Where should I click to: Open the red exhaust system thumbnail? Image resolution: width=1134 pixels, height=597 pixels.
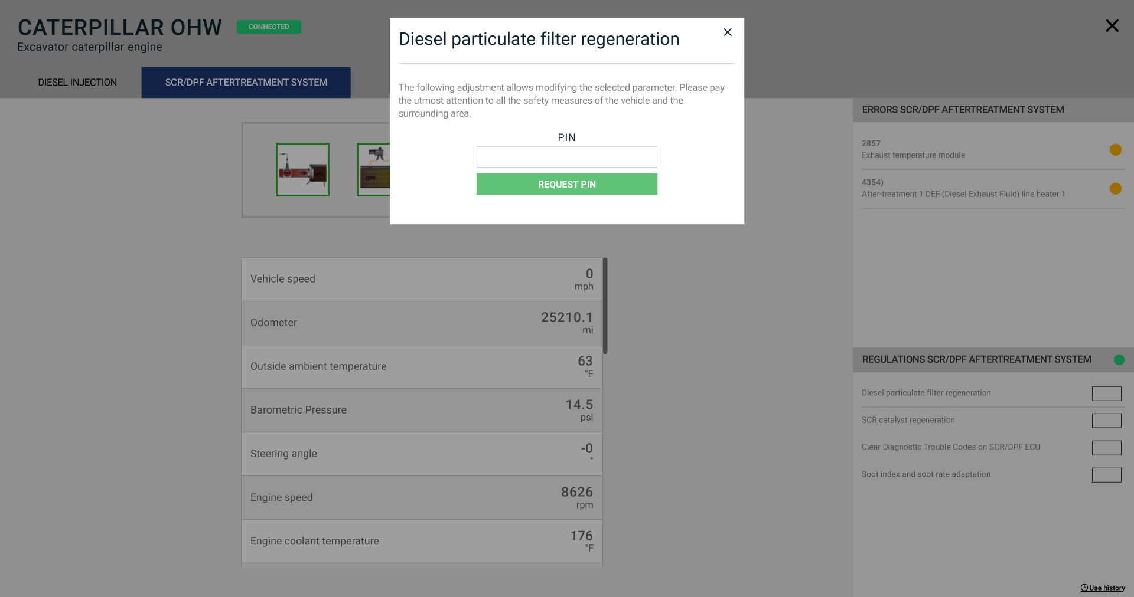302,170
